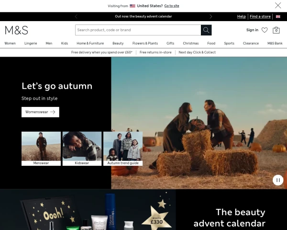The image size is (287, 230).
Task: Open the Men menu
Action: (x=49, y=44)
